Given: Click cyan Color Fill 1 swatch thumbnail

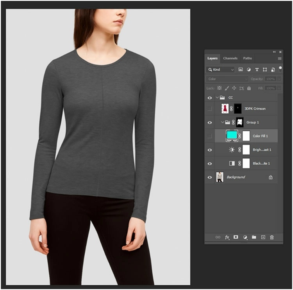Looking at the screenshot, I should click(x=232, y=136).
